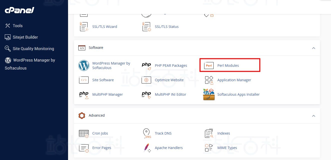Click the SSL/TLS Wizard icon
Screen dimensions: 331x160
[84, 27]
